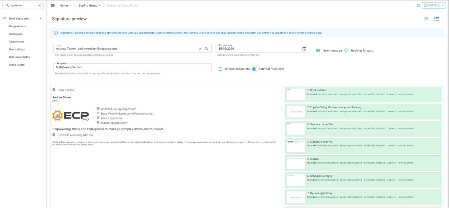Click the search magnifier icon in sidebar

pyautogui.click(x=7, y=5)
